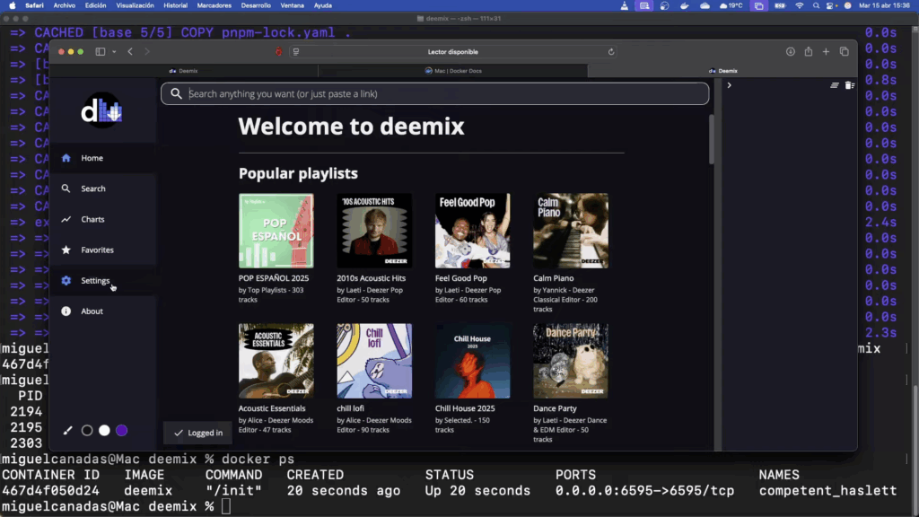Add a new Safari tab with plus icon
This screenshot has height=517, width=919.
coord(826,51)
